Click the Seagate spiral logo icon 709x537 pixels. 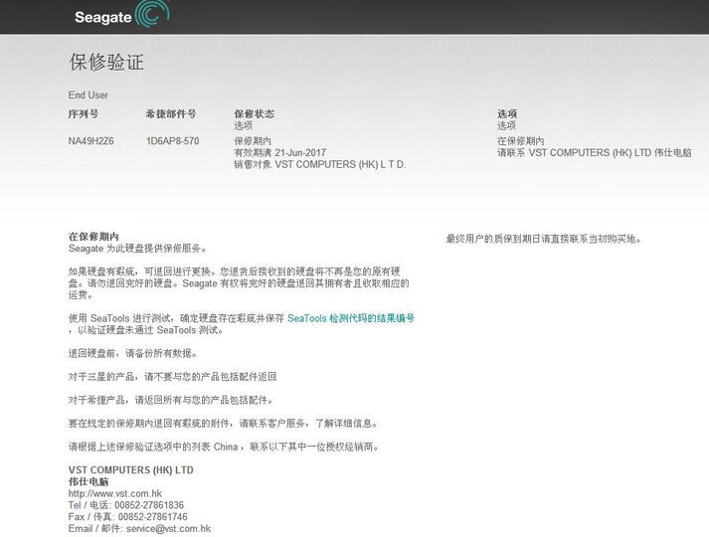[151, 15]
